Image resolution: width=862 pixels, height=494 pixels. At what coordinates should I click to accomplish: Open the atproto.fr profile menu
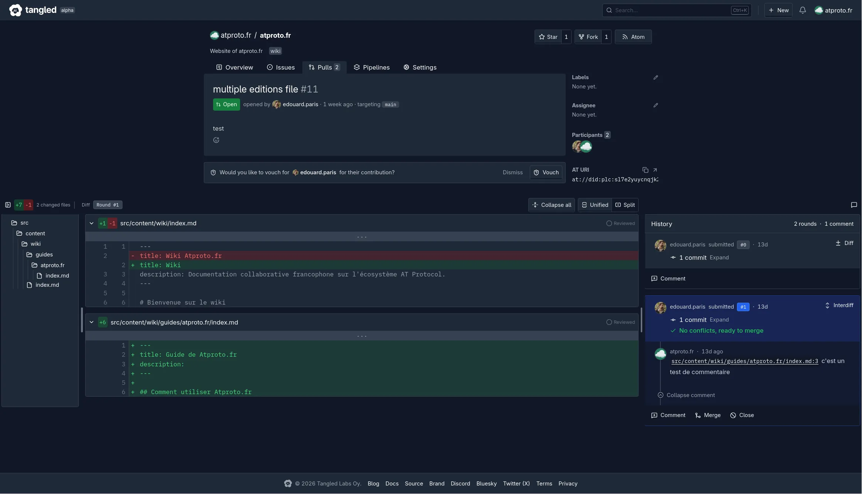click(x=833, y=10)
